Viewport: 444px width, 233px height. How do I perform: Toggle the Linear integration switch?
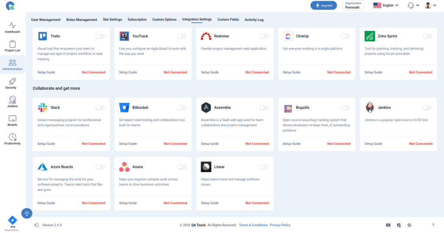coord(264,167)
